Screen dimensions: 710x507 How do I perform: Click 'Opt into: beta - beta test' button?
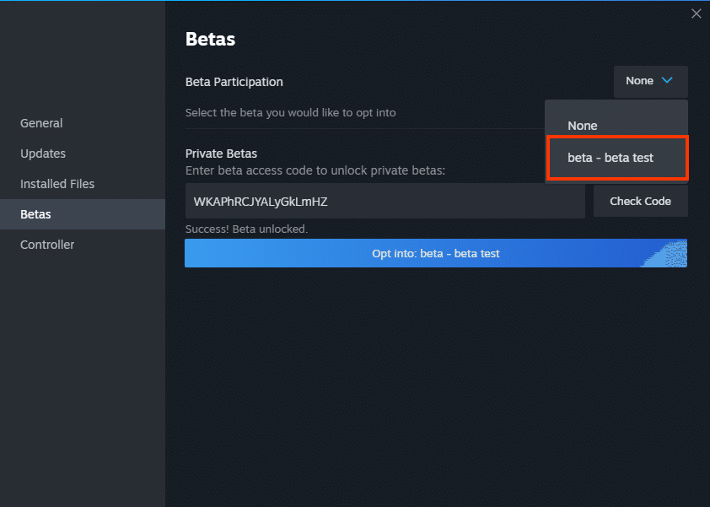coord(436,253)
